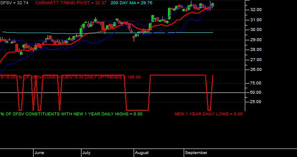
Task: Click the June month label
Action: click(x=39, y=153)
